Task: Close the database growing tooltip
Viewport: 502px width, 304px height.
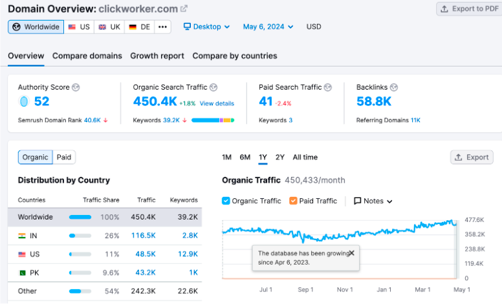Action: pos(351,253)
